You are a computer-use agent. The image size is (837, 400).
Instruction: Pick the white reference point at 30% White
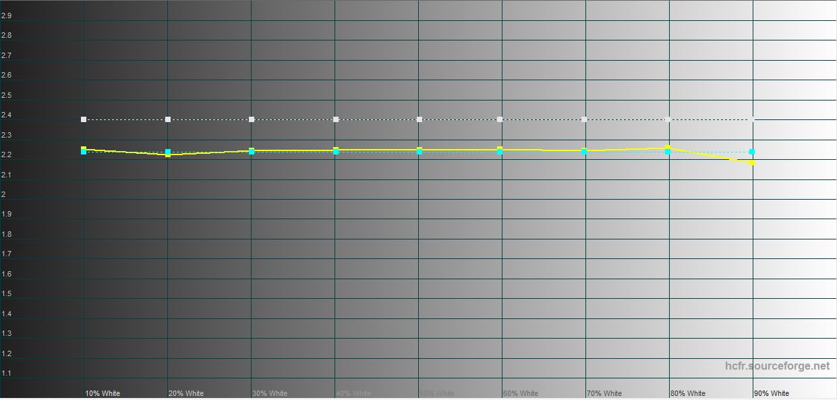[x=252, y=119]
